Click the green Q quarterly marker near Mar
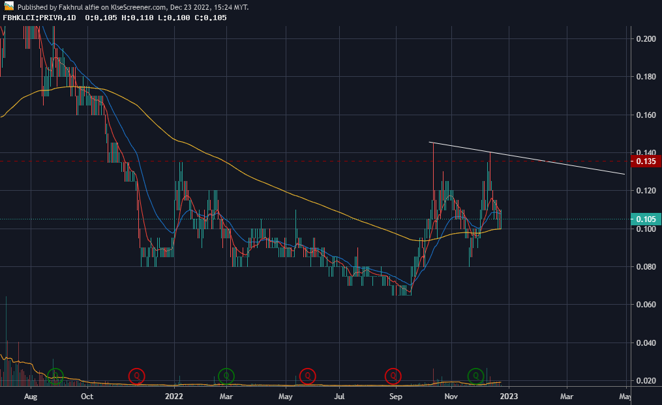The height and width of the screenshot is (405, 662). click(x=226, y=376)
